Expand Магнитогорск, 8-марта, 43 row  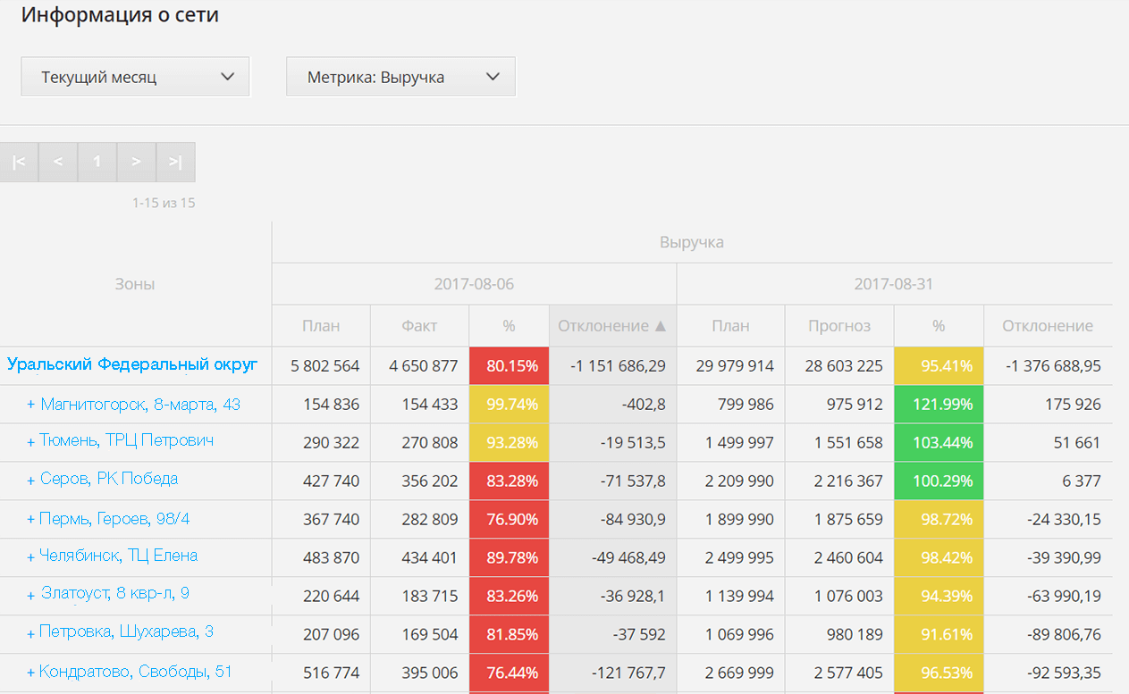pyautogui.click(x=30, y=405)
